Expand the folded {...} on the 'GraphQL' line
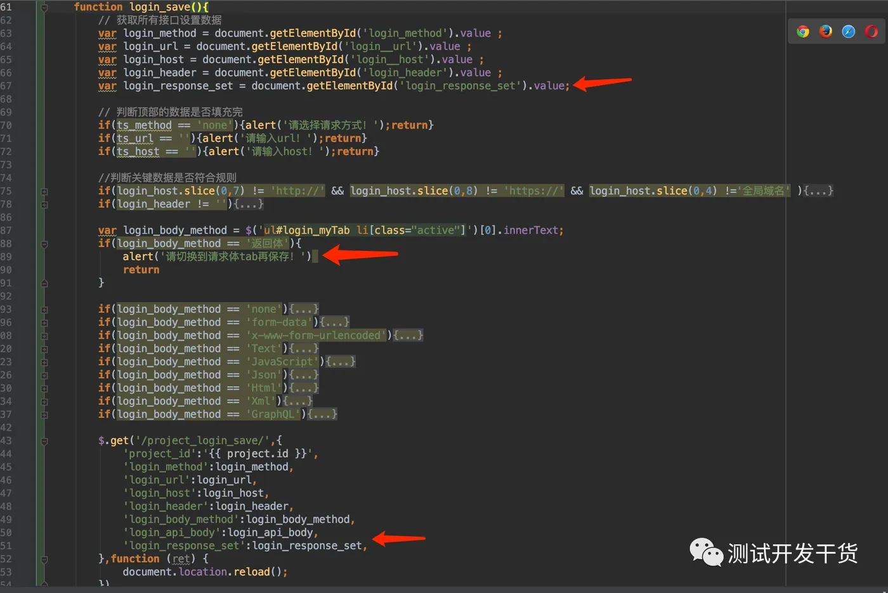This screenshot has width=888, height=593. pos(322,414)
